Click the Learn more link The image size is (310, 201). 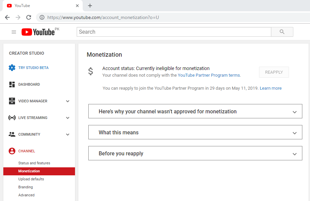click(x=271, y=88)
